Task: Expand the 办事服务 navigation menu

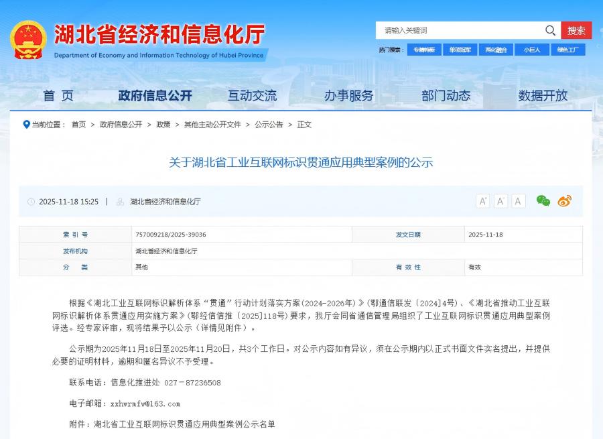Action: click(348, 96)
